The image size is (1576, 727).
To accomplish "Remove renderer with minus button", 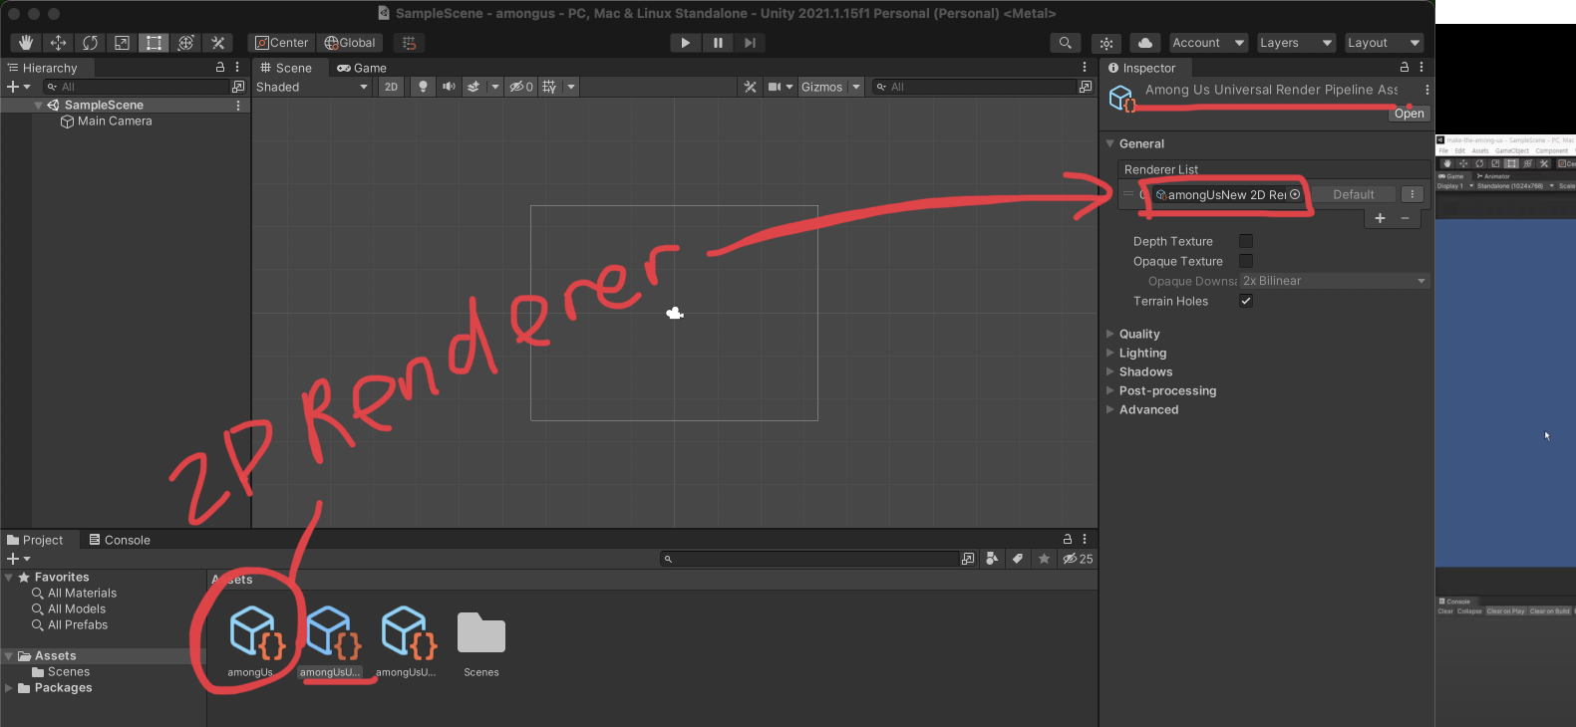I will tap(1406, 218).
